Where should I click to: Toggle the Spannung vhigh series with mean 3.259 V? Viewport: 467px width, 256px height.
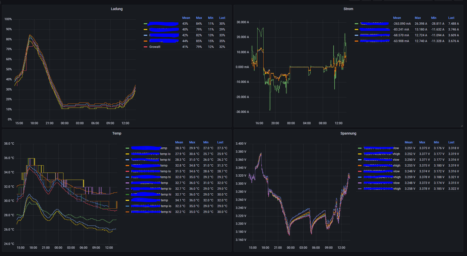pyautogui.click(x=382, y=177)
